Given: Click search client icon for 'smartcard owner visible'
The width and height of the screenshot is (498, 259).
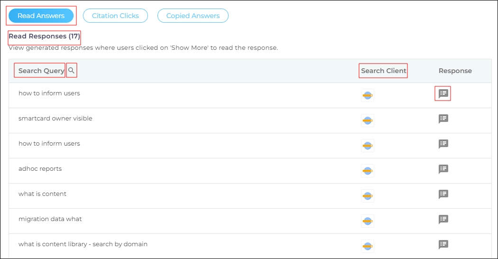Looking at the screenshot, I should [x=367, y=120].
